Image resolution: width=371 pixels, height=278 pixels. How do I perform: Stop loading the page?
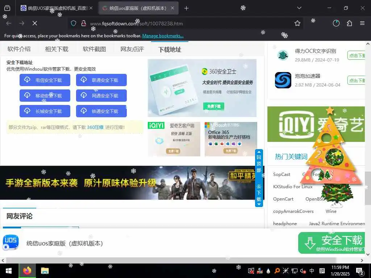35,23
